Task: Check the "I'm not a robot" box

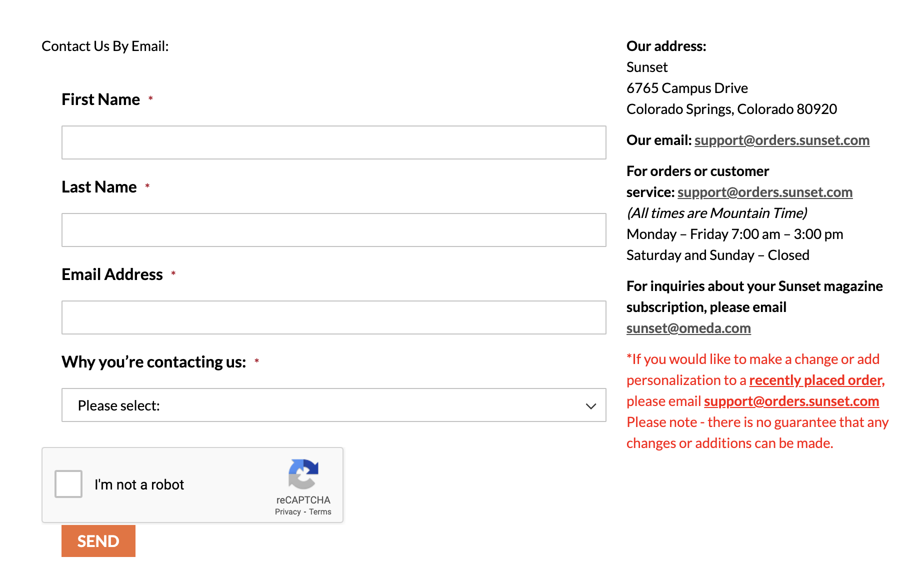Action: [68, 483]
